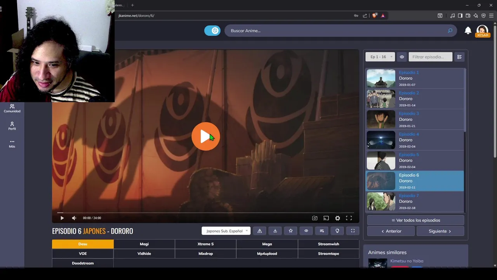Cast the video using the cast icon
Screen dimensions: 497x280
pyautogui.click(x=326, y=218)
